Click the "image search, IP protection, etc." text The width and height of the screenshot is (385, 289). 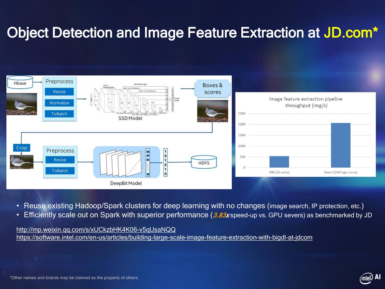pos(315,206)
